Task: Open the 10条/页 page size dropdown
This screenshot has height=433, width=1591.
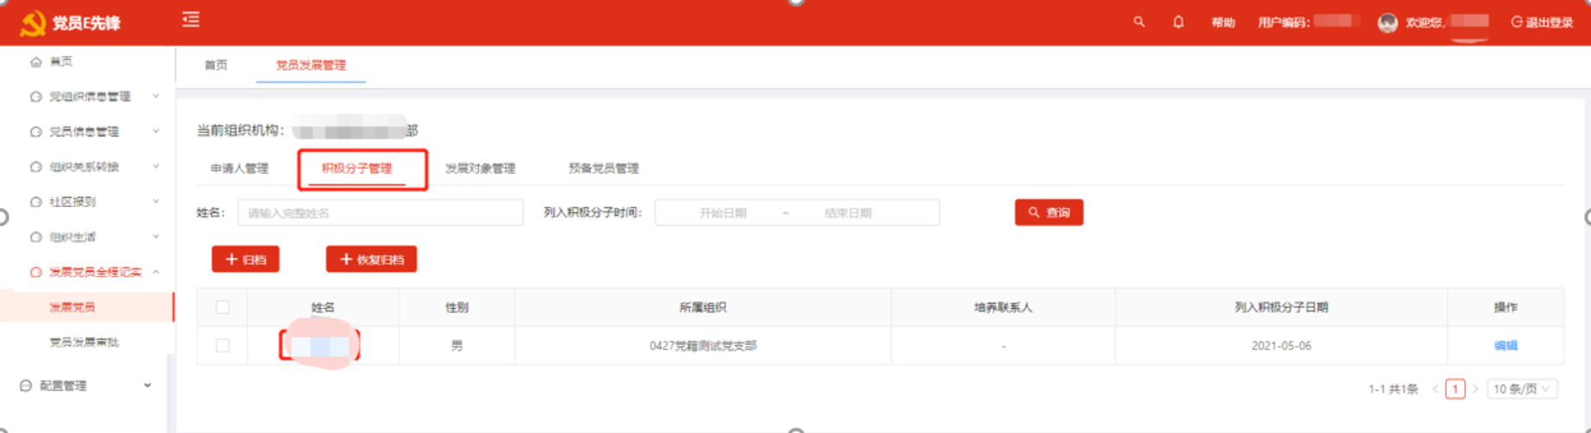Action: point(1524,389)
